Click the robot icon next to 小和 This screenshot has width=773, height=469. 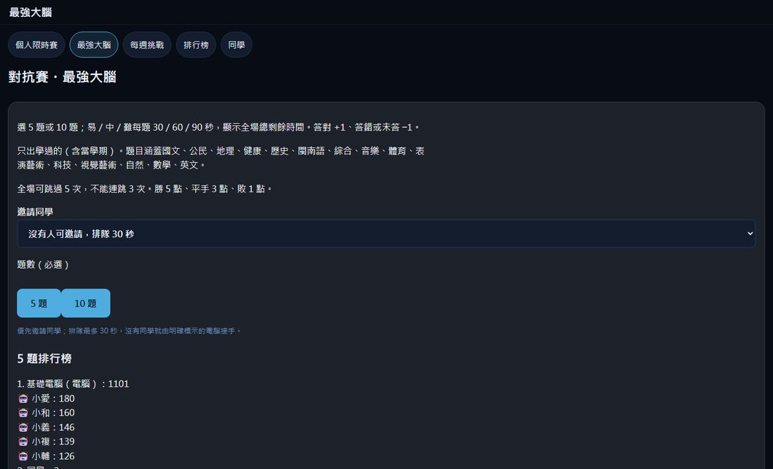(22, 413)
